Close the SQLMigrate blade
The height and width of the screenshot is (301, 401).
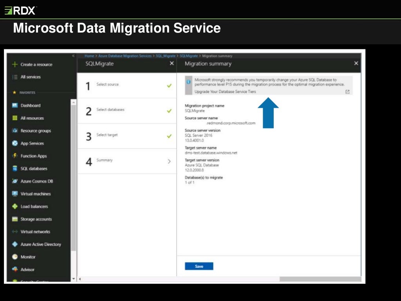(x=172, y=63)
